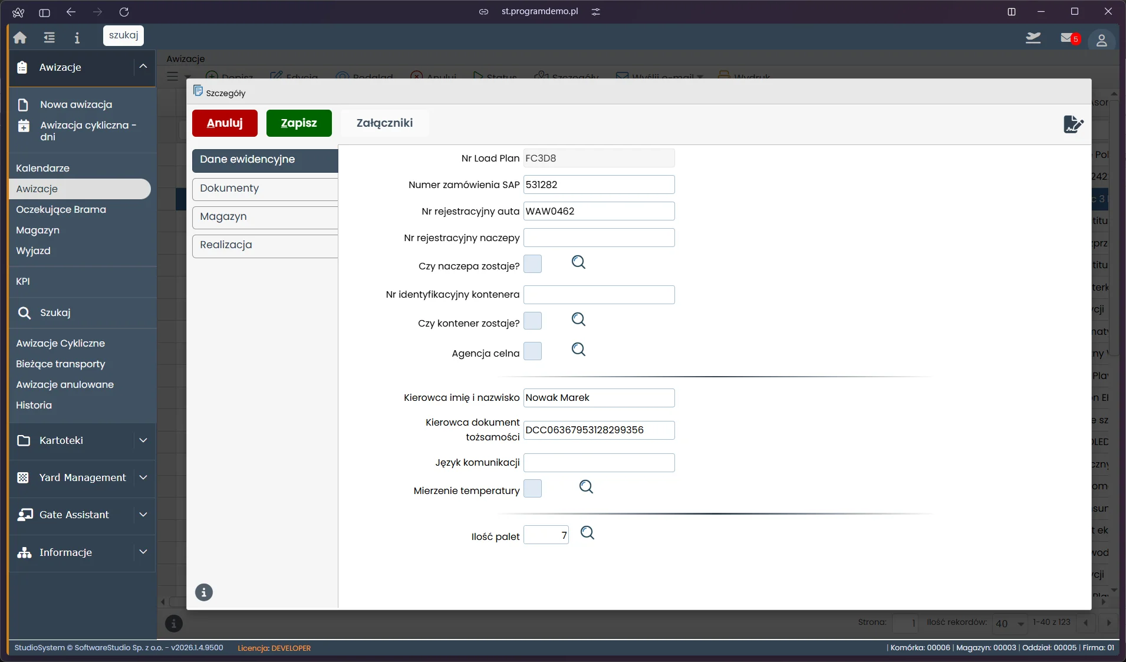Click the Kierowca dokument tożsamości field
Viewport: 1126px width, 662px height.
pyautogui.click(x=599, y=430)
